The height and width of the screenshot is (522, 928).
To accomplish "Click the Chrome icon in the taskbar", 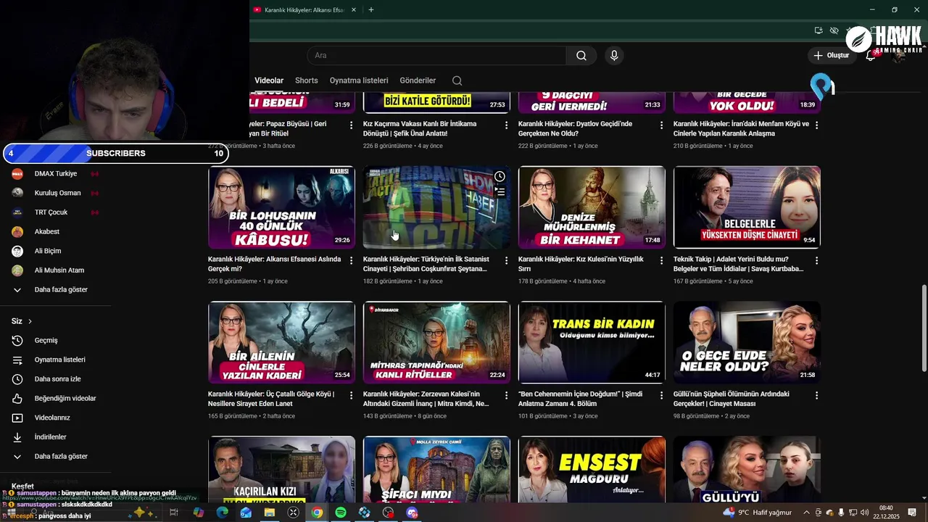I will point(317,513).
